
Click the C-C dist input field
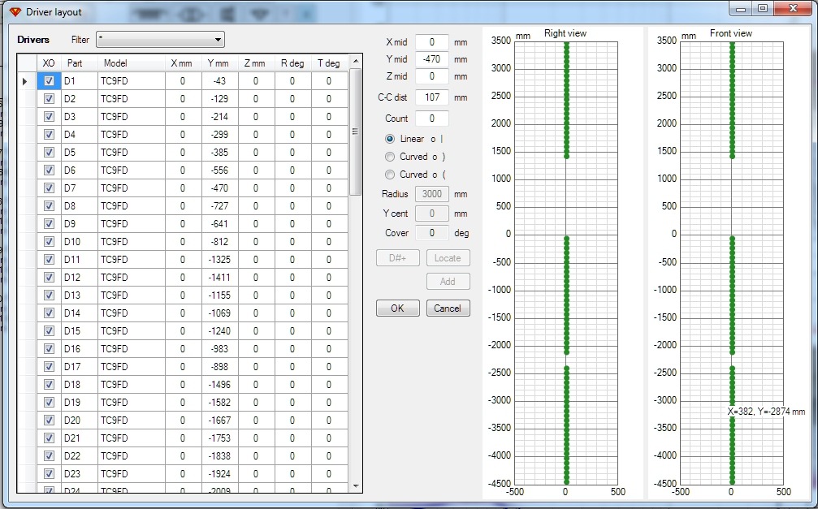(432, 97)
